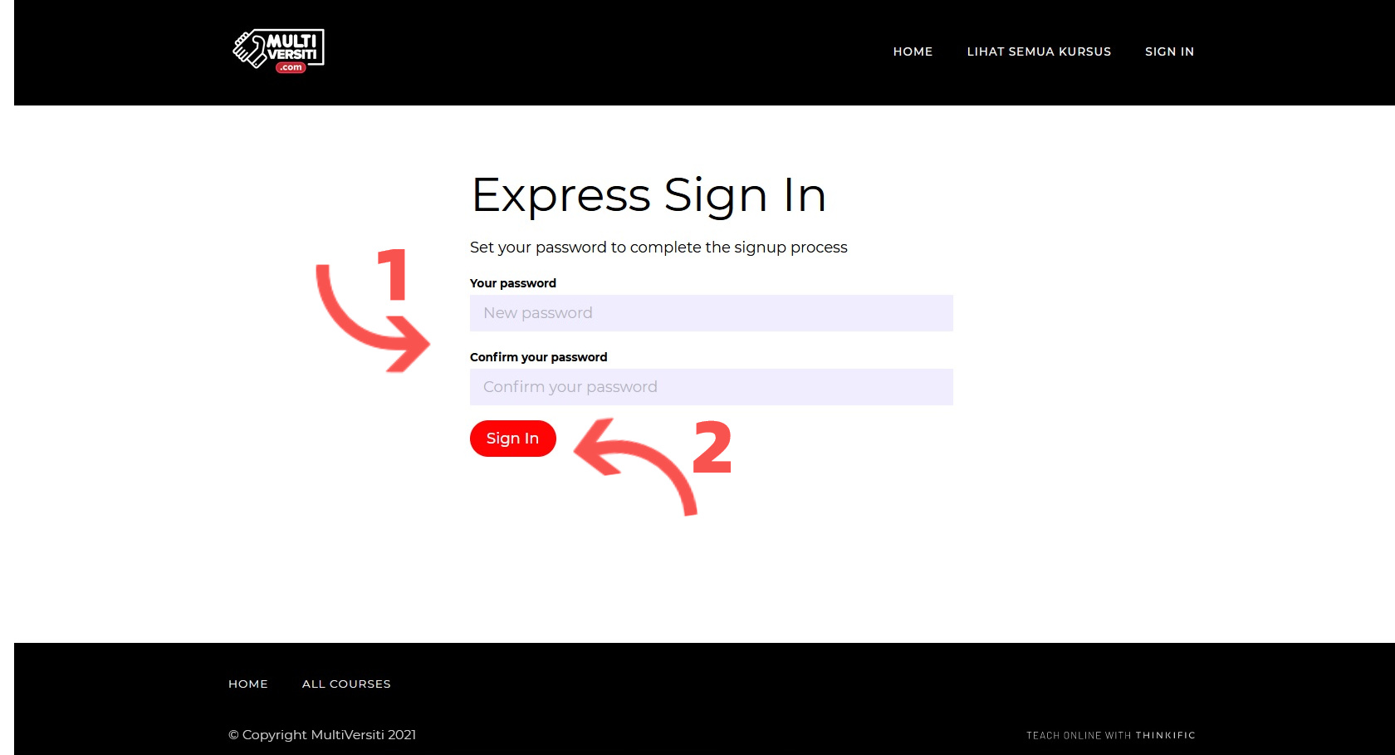Click the large red number 2
This screenshot has width=1395, height=755.
click(x=712, y=447)
